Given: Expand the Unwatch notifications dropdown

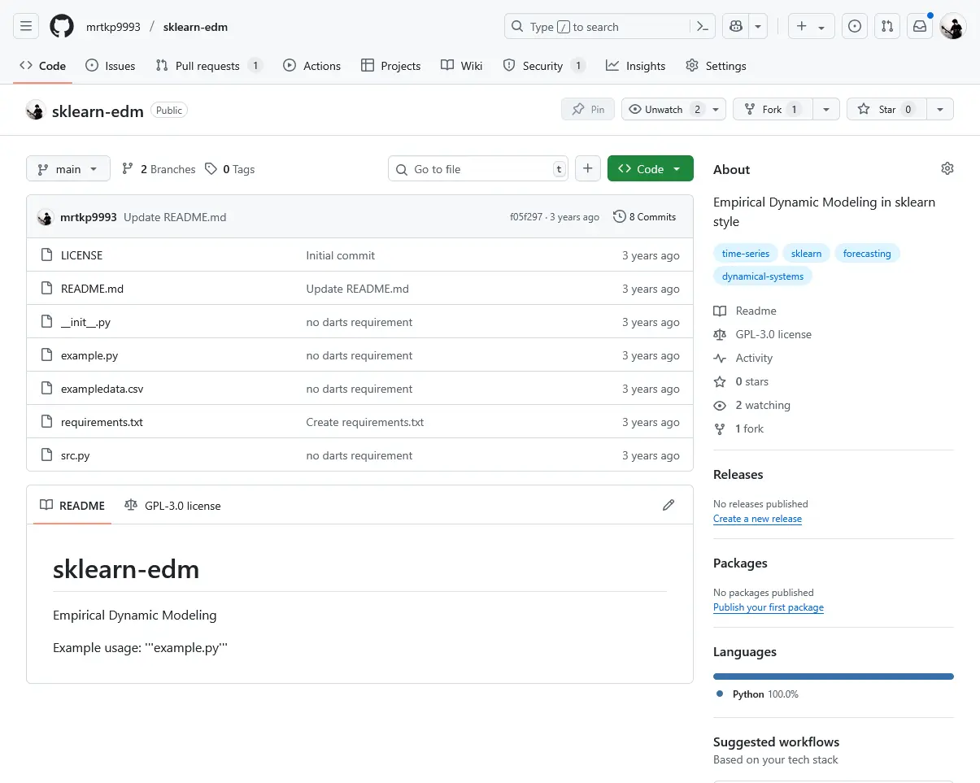Looking at the screenshot, I should [673, 109].
